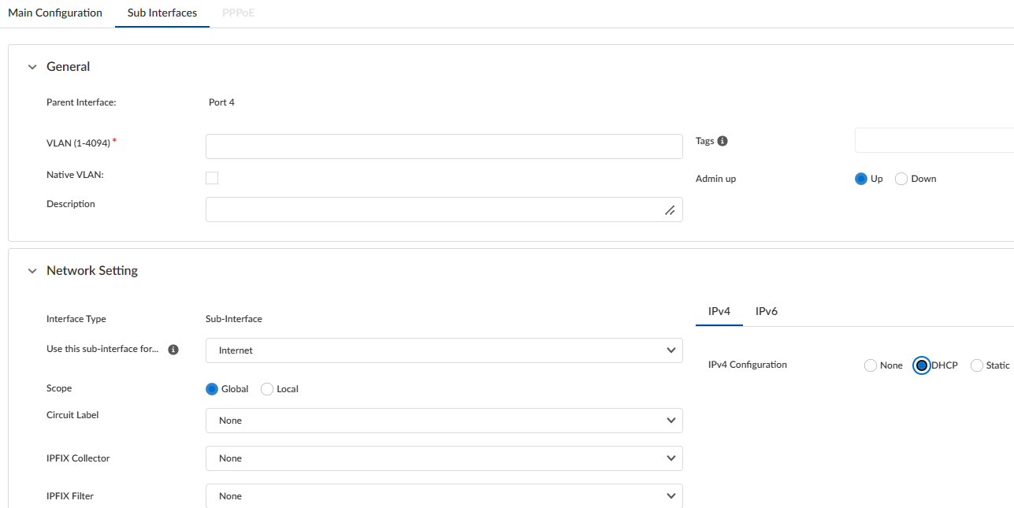Collapse the Network Setting section chevron
This screenshot has width=1014, height=508.
tap(32, 271)
